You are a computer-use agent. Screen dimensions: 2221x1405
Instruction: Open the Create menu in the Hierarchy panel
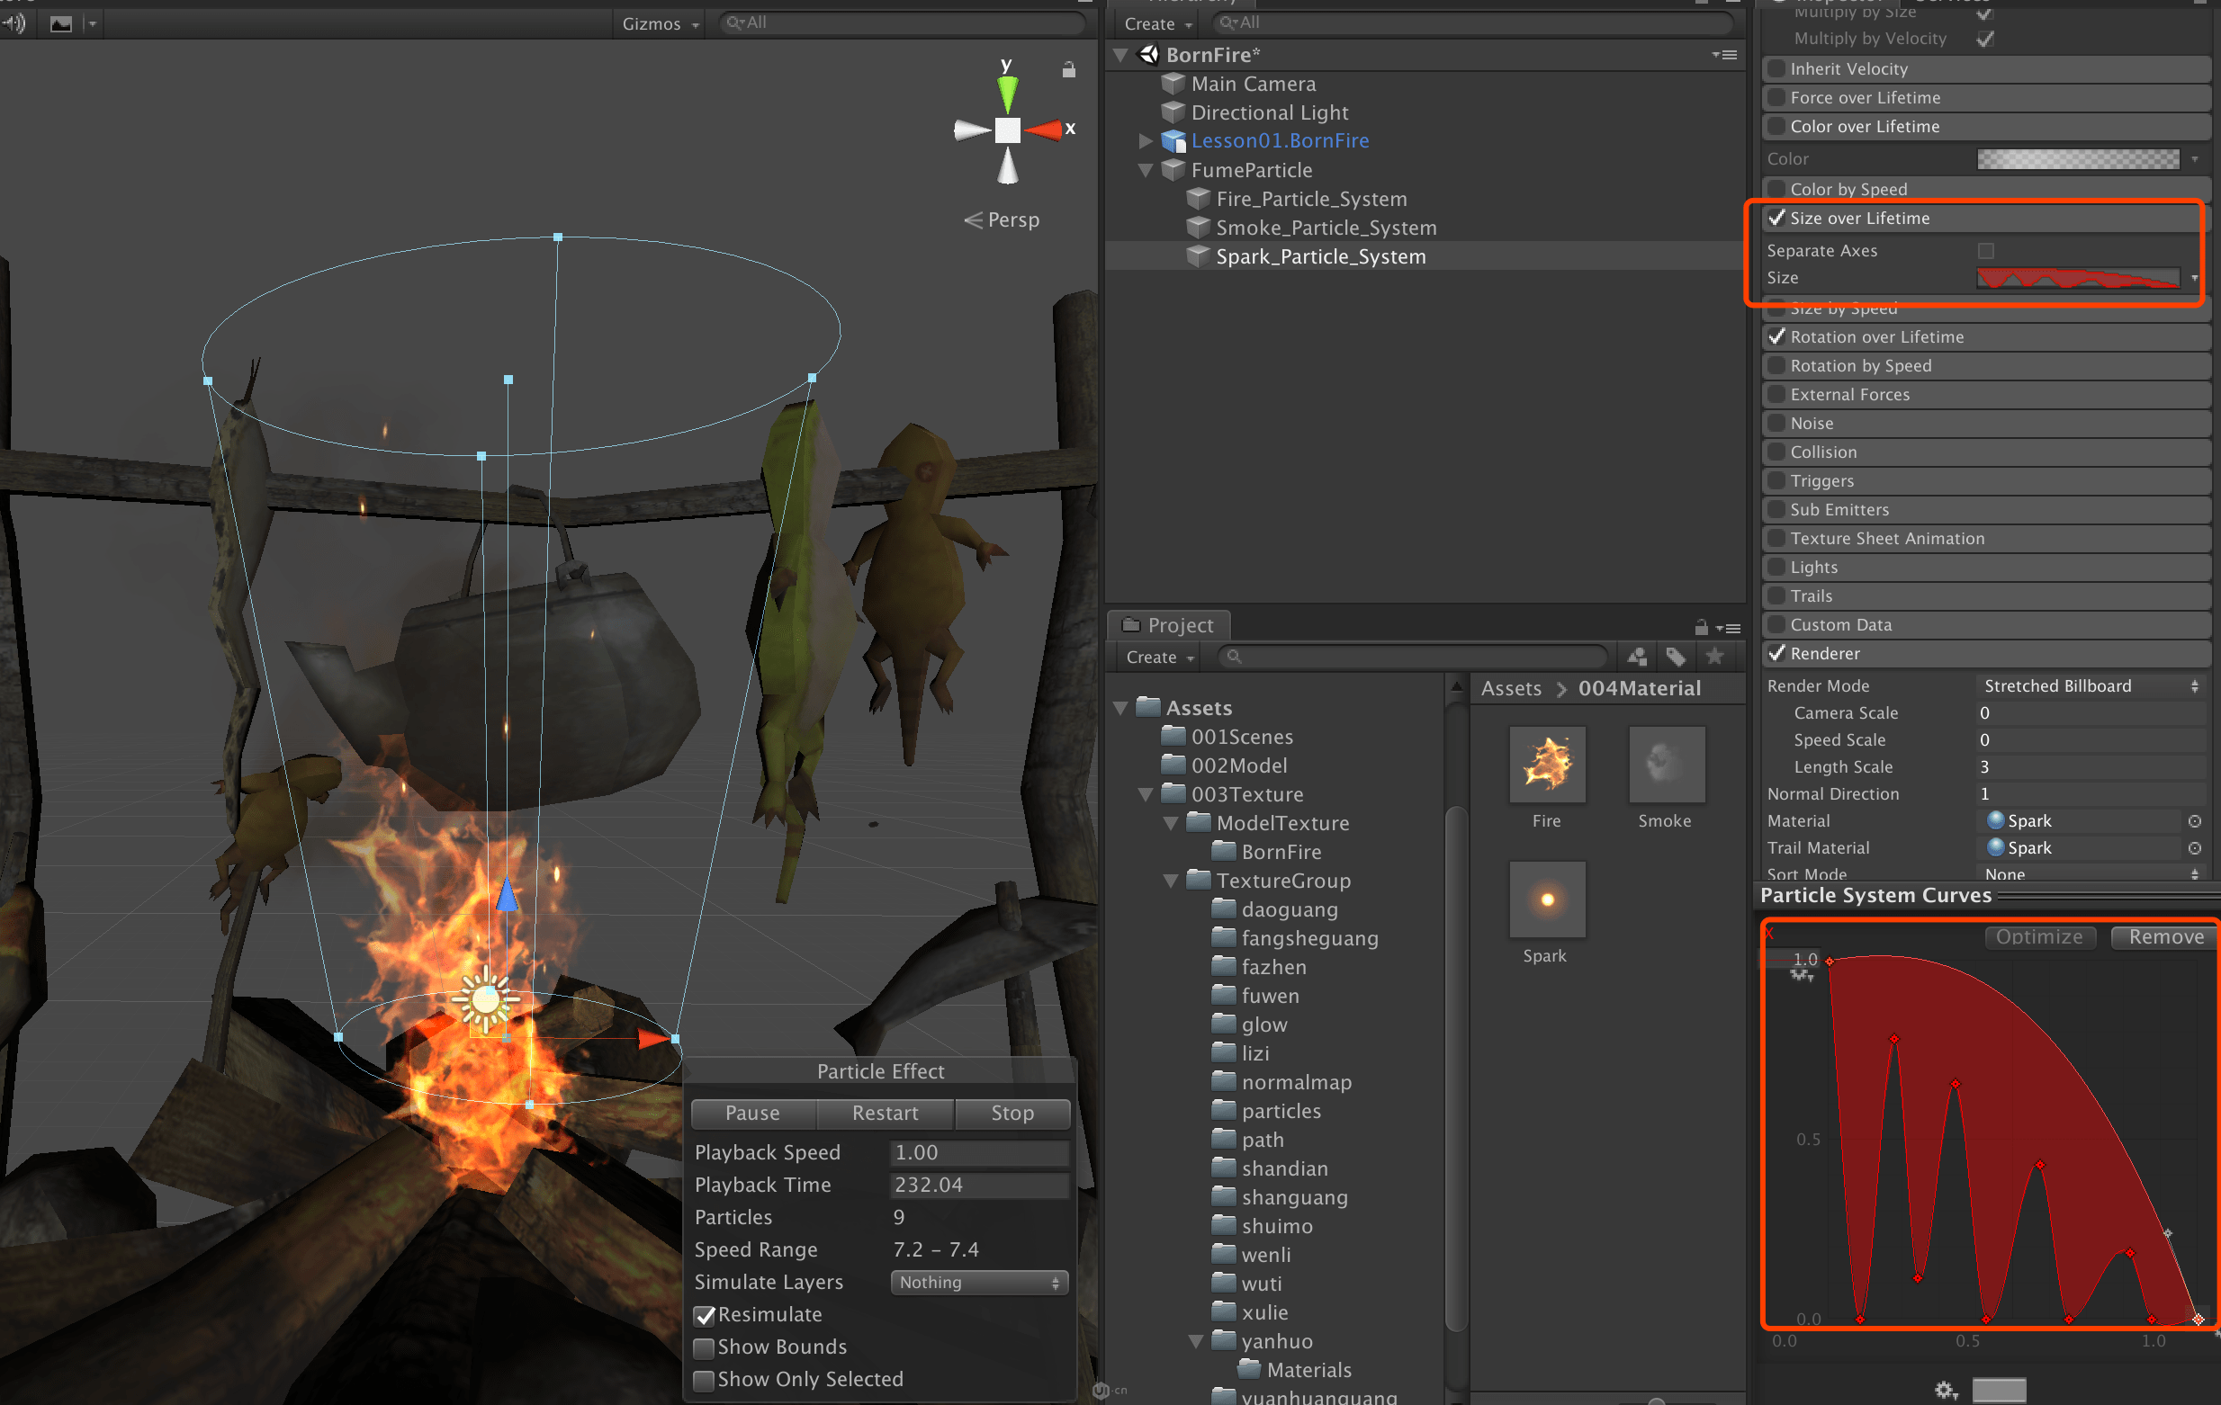pyautogui.click(x=1155, y=23)
